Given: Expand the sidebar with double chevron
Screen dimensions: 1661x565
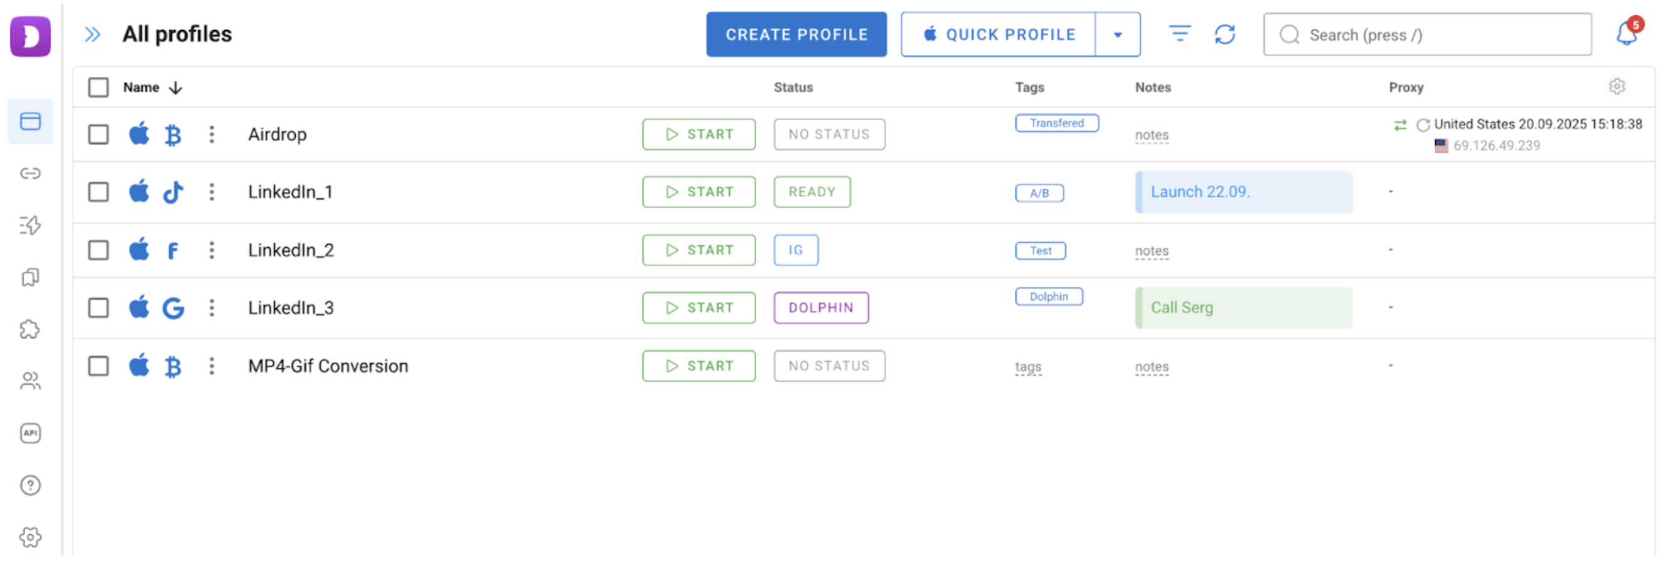Looking at the screenshot, I should pyautogui.click(x=93, y=34).
